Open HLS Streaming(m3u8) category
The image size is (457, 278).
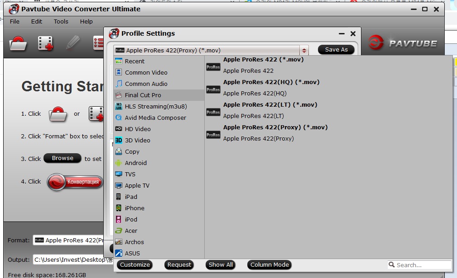pos(159,106)
